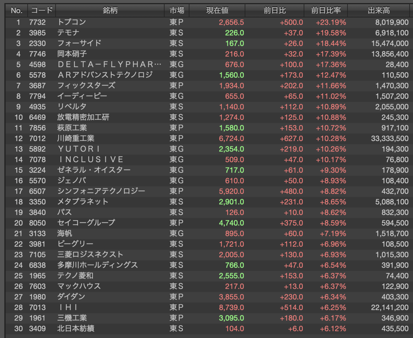This screenshot has height=338, width=413.
Task: Click the フォーサイド stock name
Action: coord(80,44)
